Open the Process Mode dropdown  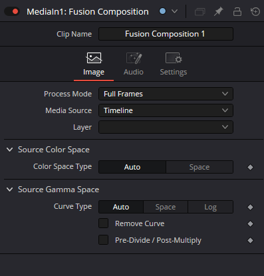pos(166,94)
